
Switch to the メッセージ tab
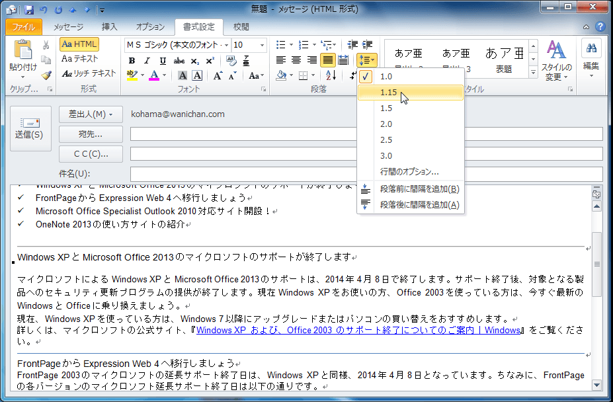pos(68,26)
